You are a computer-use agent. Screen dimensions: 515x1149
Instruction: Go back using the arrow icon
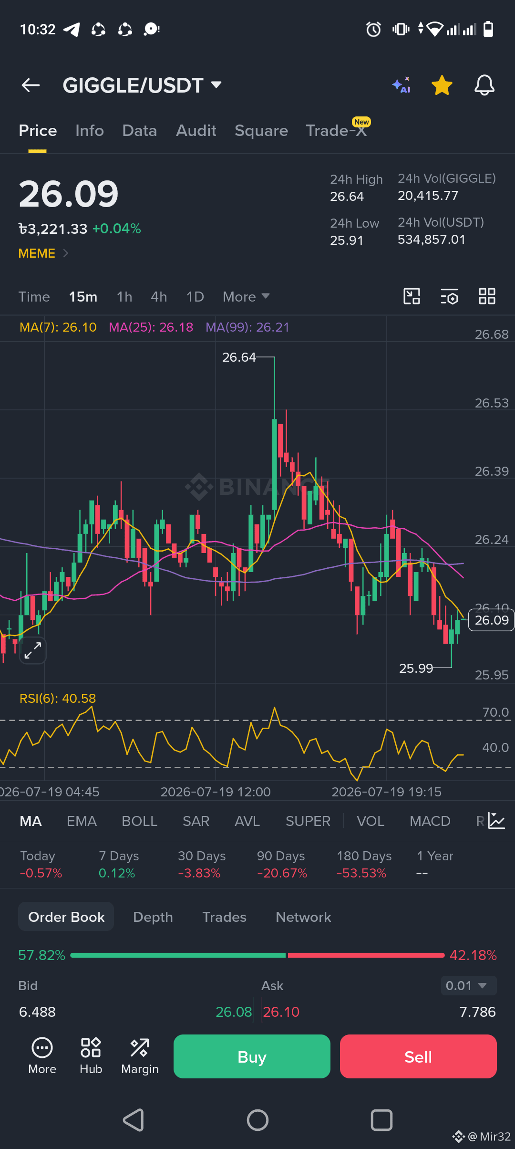(x=31, y=85)
